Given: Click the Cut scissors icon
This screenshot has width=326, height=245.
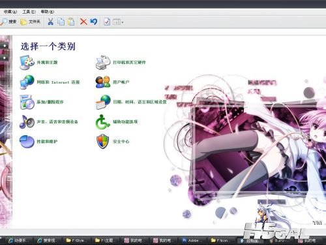Looking at the screenshot, I should (50, 22).
